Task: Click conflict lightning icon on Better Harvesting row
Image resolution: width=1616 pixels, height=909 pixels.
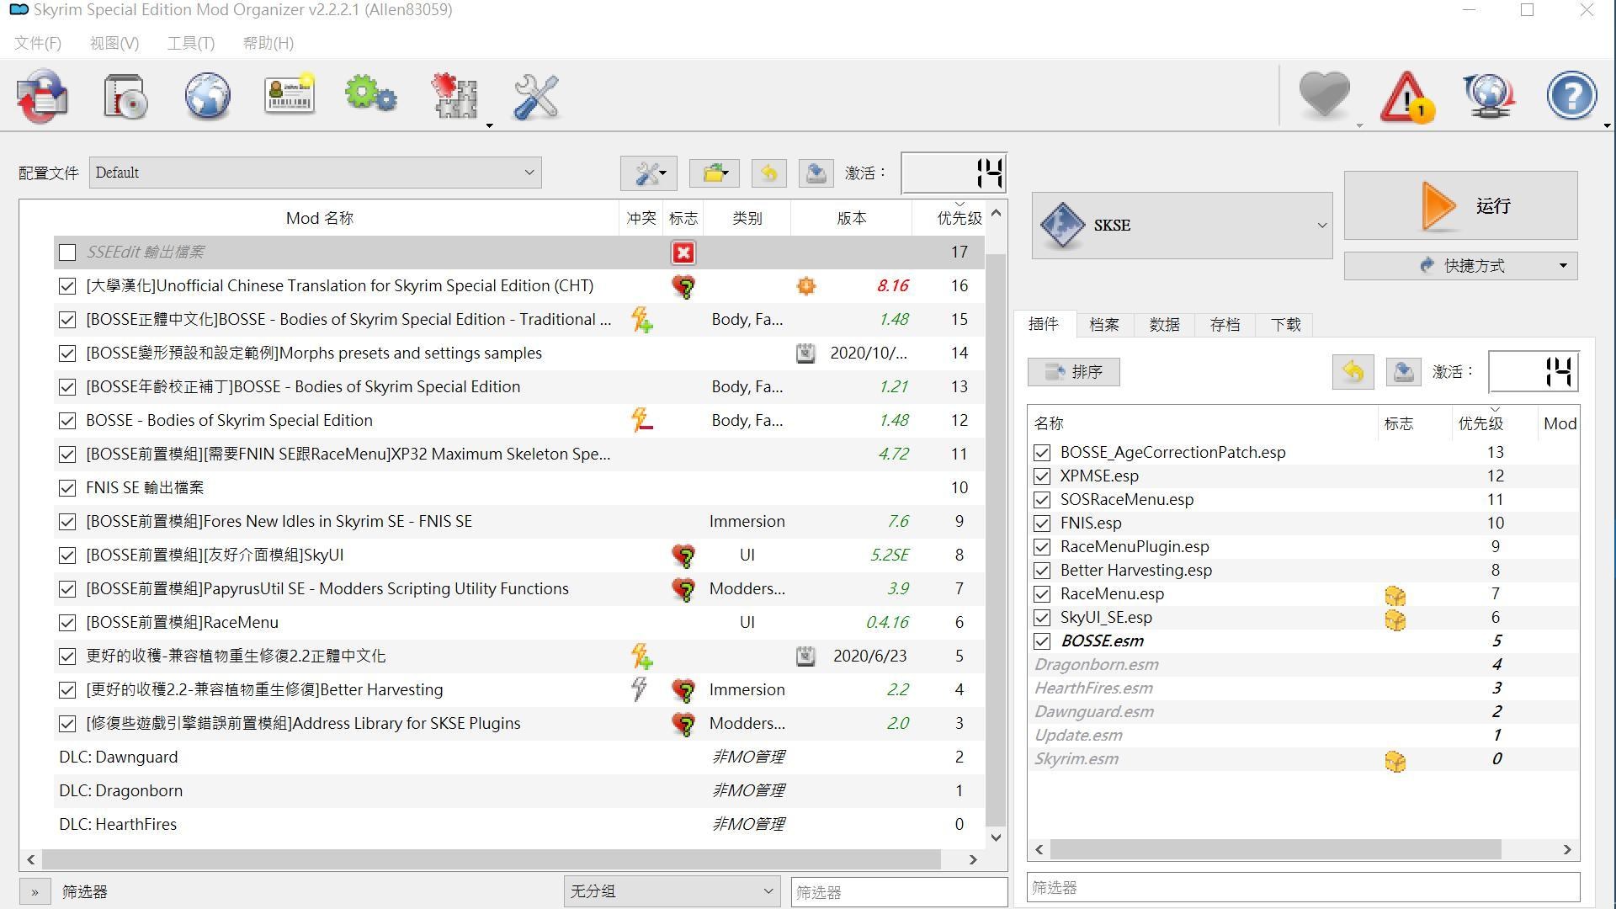Action: (639, 689)
